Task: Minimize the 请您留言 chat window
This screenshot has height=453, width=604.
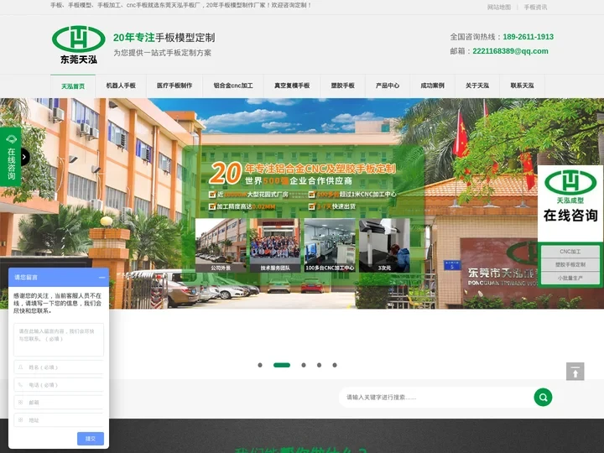Action: [102, 278]
